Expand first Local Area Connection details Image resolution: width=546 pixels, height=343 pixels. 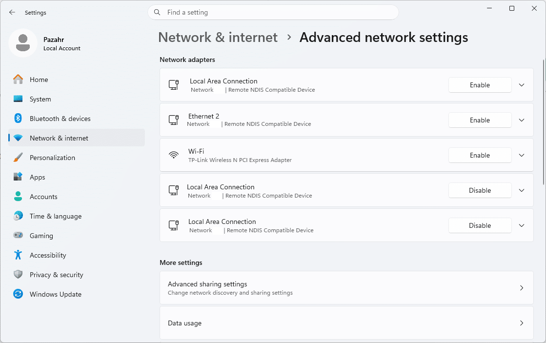pos(522,85)
